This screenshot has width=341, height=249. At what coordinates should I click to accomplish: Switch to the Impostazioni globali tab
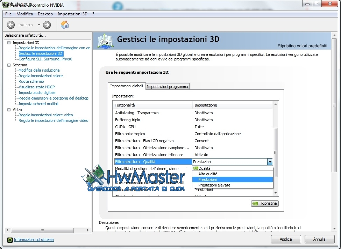(127, 86)
